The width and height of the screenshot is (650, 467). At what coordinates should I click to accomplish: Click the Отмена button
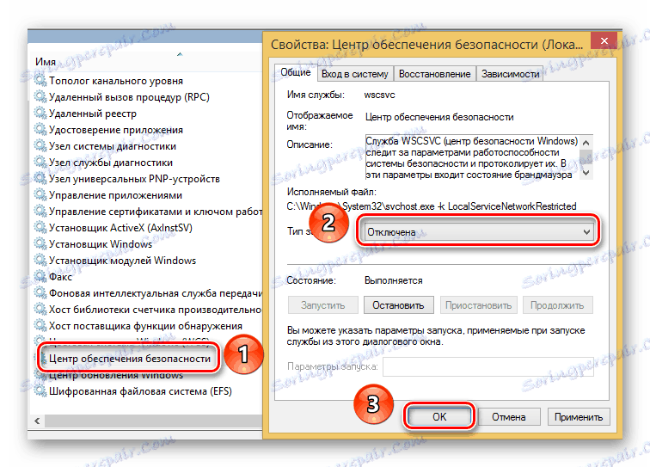point(509,417)
